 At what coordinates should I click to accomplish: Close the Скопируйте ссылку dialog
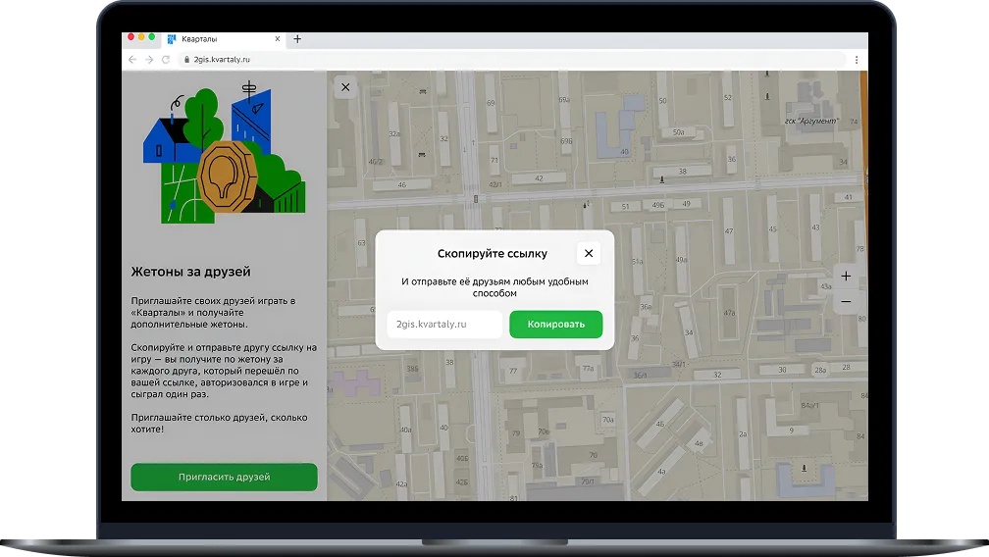589,253
